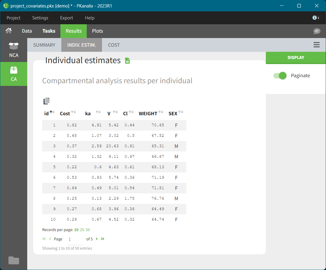The image size is (326, 270).
Task: Click the info notification icon
Action: click(x=316, y=18)
